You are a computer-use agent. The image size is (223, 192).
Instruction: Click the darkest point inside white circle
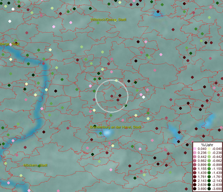point(120,95)
